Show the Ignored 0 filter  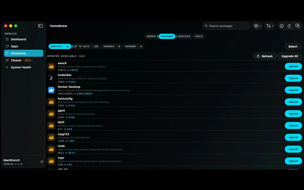pyautogui.click(x=112, y=46)
